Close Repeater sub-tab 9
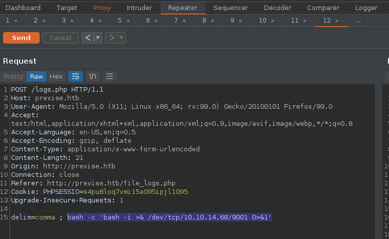Screen dimensions: 389x239 (240, 21)
